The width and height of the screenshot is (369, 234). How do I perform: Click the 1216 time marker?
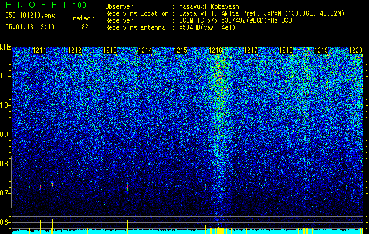(215, 50)
